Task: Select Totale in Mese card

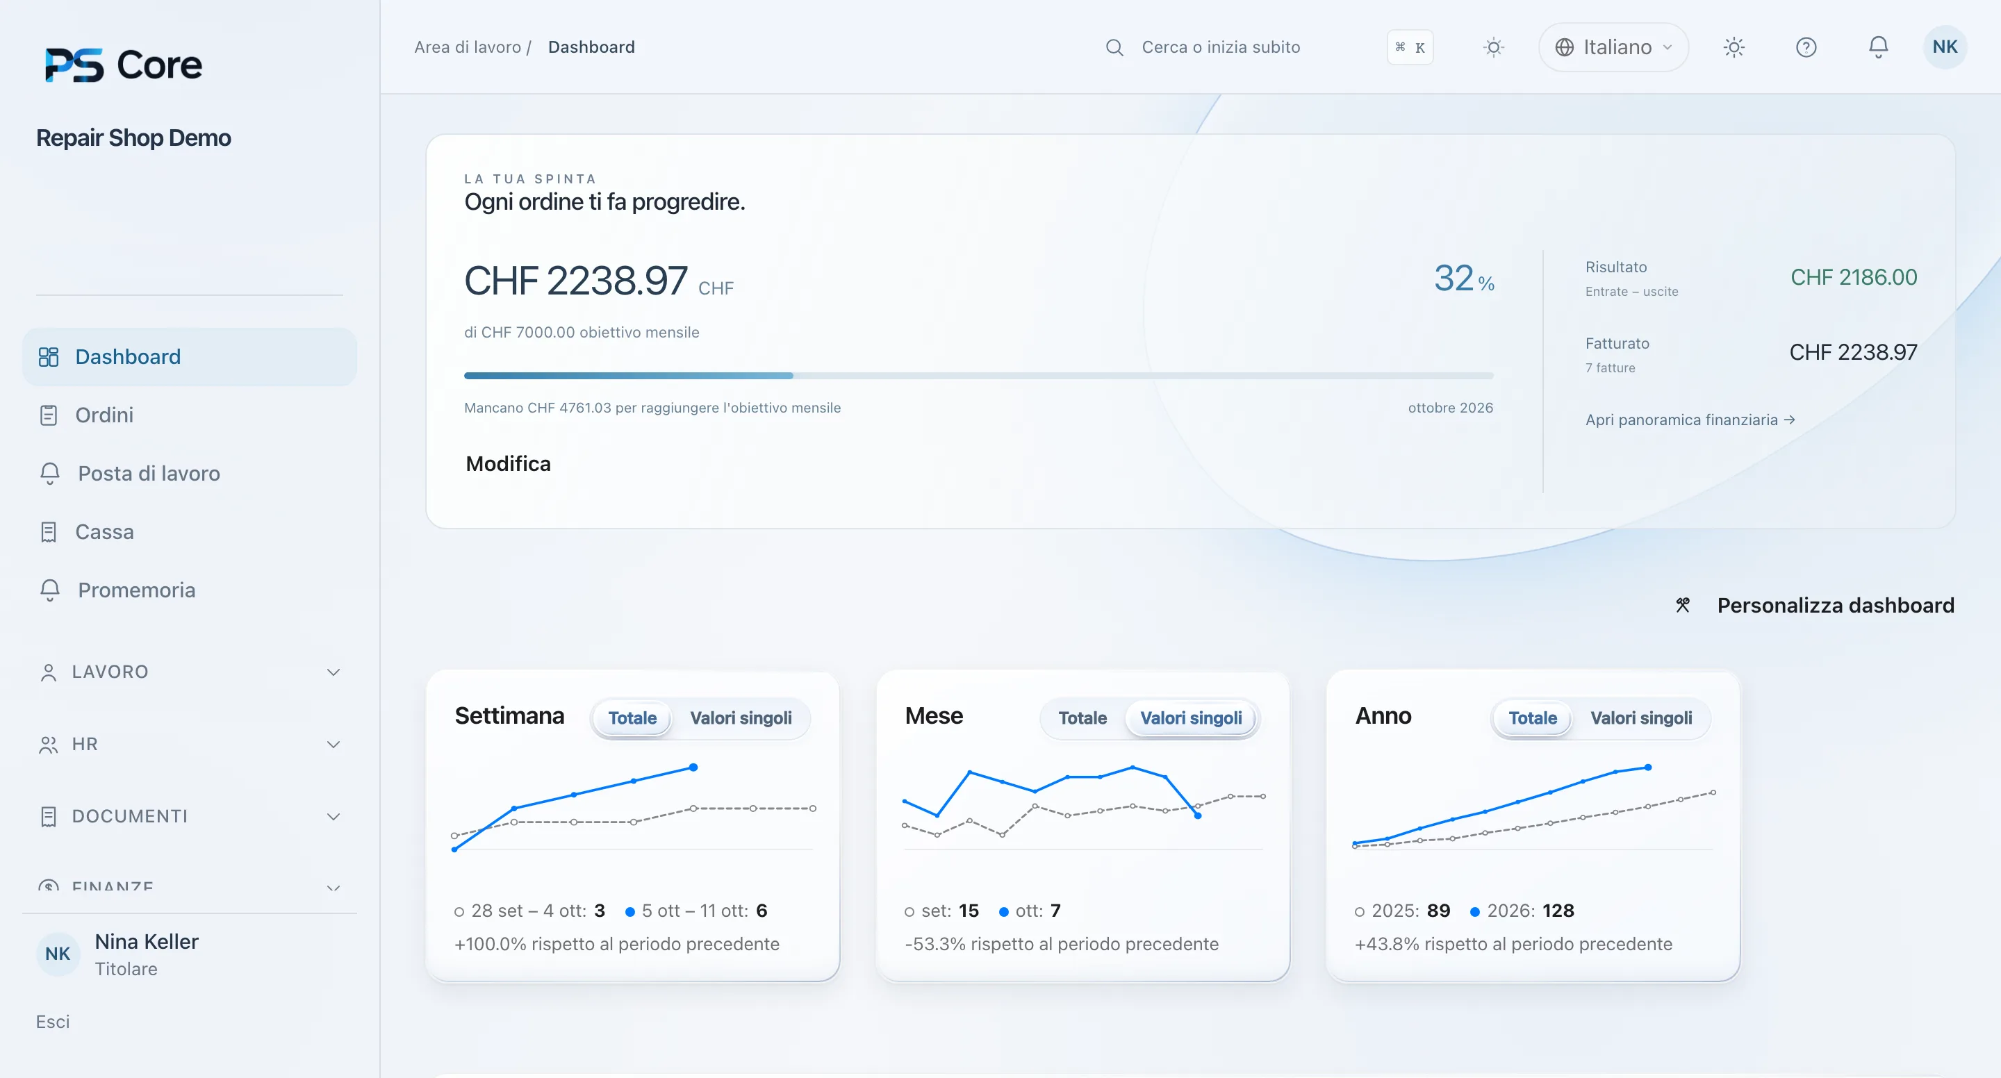Action: (1082, 718)
